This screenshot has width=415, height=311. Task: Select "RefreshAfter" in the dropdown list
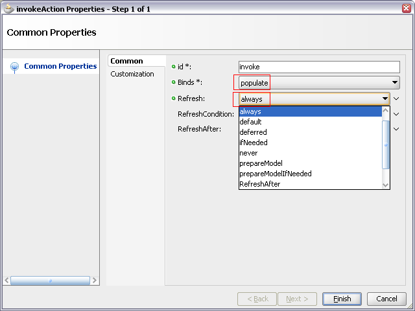coord(259,184)
